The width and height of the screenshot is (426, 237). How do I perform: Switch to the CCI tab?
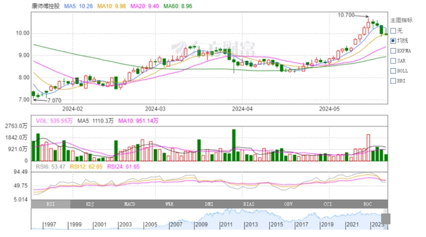pos(328,204)
